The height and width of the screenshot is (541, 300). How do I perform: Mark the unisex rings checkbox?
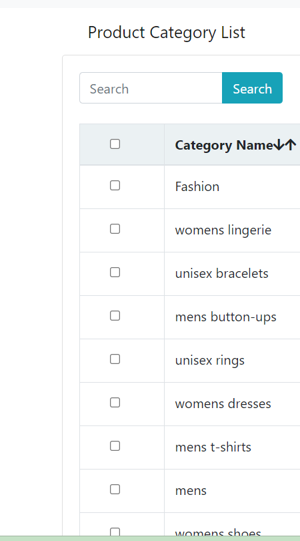pyautogui.click(x=115, y=359)
